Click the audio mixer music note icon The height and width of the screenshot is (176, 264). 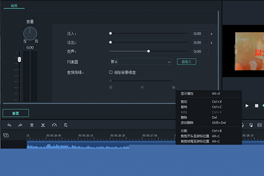(251, 125)
